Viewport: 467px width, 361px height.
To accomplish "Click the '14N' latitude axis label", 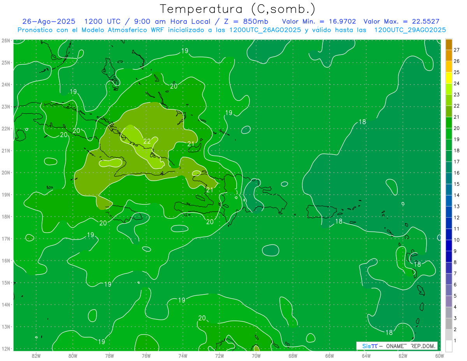I will [5, 305].
